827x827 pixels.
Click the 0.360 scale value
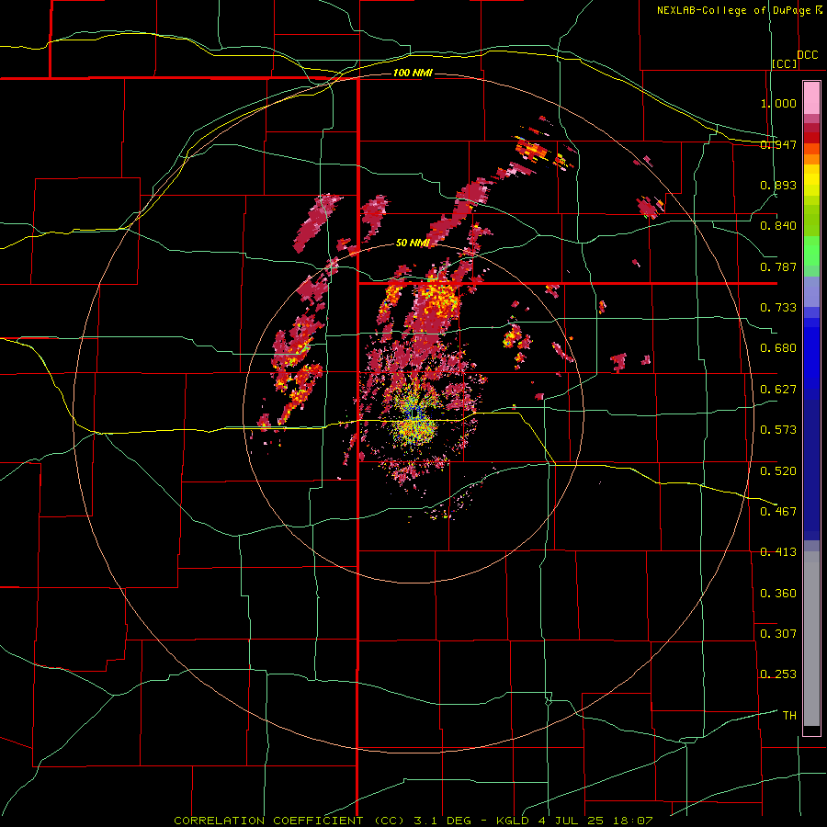[x=778, y=594]
